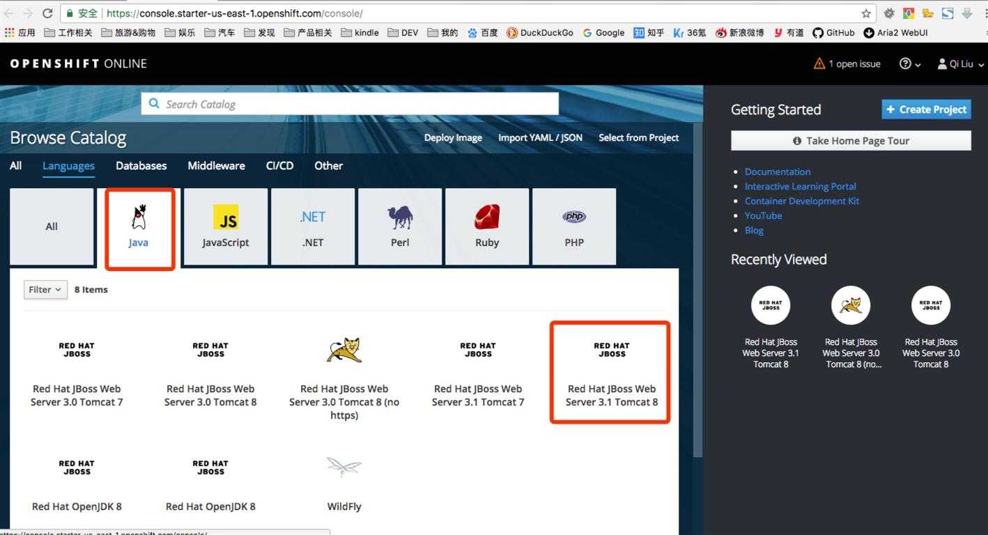Click Import YAML / JSON

point(540,137)
